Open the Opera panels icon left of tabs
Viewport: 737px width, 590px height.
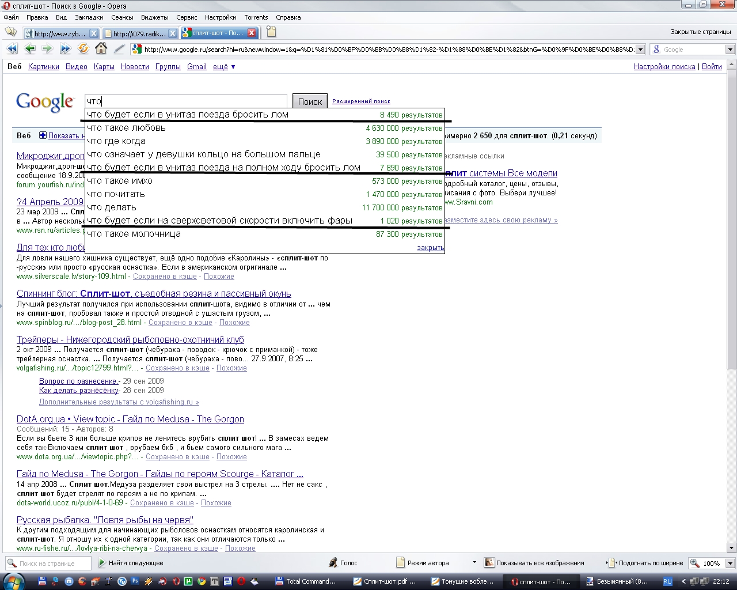11,33
